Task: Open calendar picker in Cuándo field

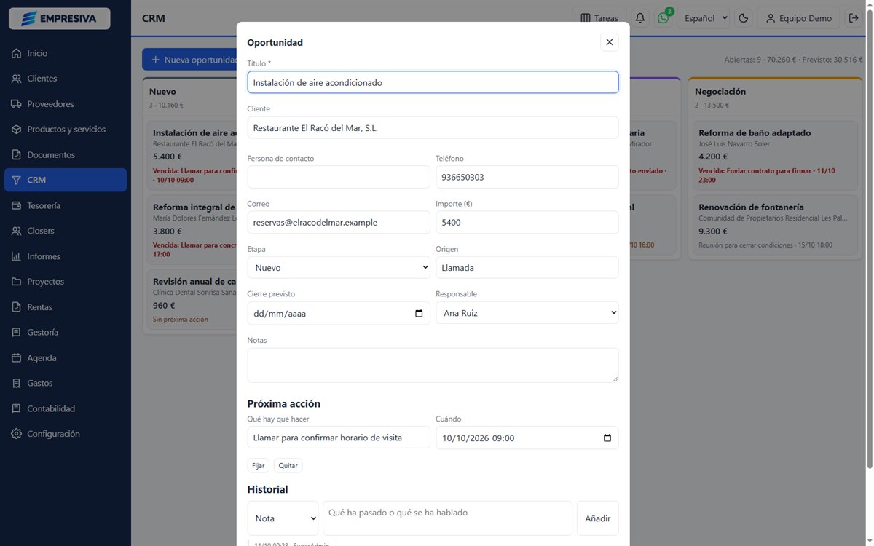Action: (607, 438)
